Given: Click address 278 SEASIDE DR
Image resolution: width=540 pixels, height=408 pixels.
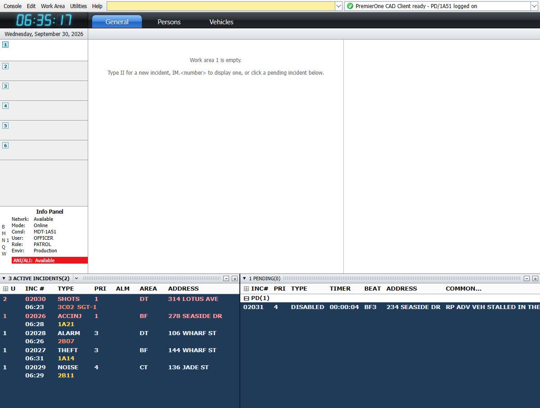Looking at the screenshot, I should pyautogui.click(x=195, y=316).
